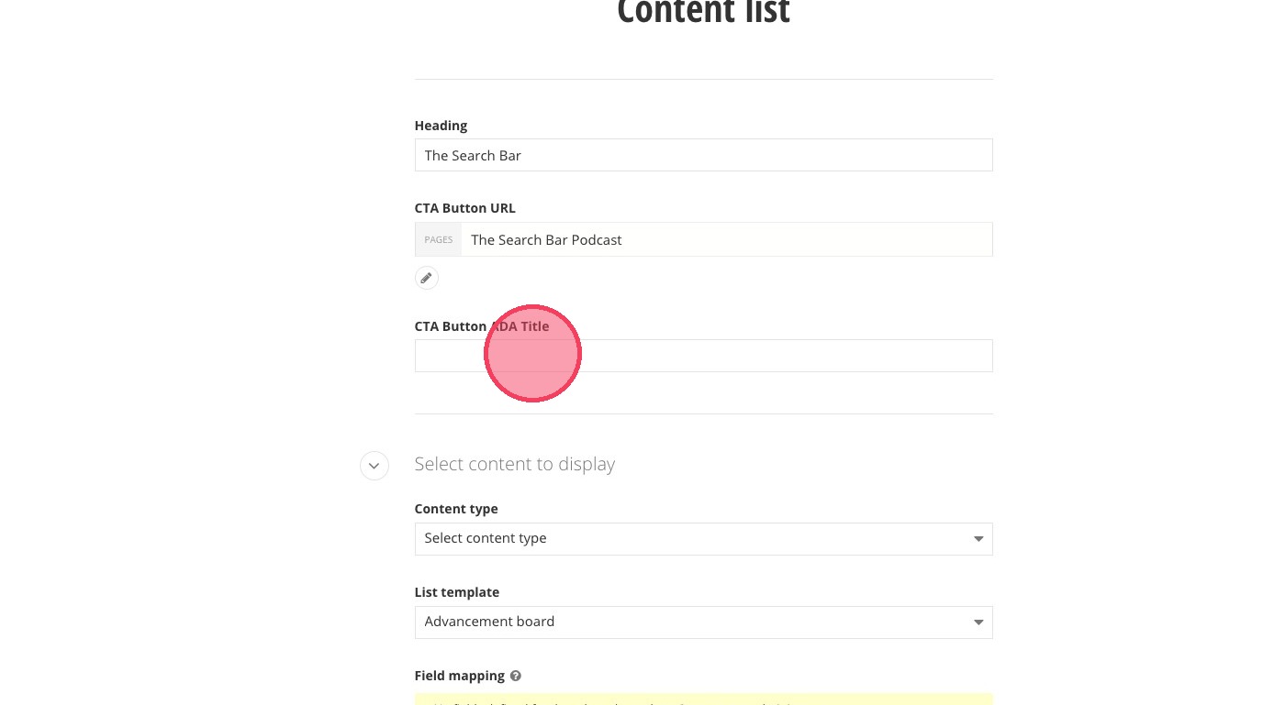Click the Select content to display heading

[x=514, y=464]
